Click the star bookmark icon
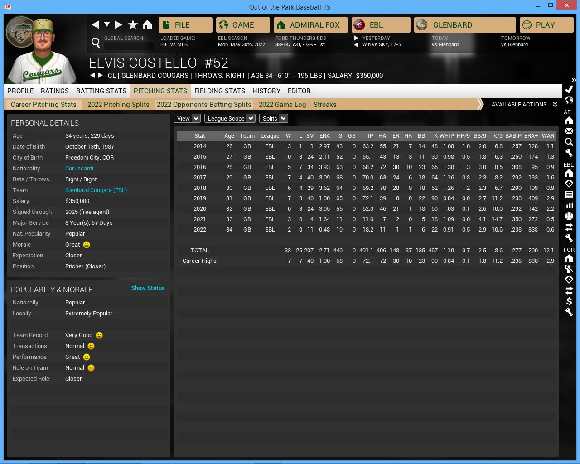 point(133,24)
